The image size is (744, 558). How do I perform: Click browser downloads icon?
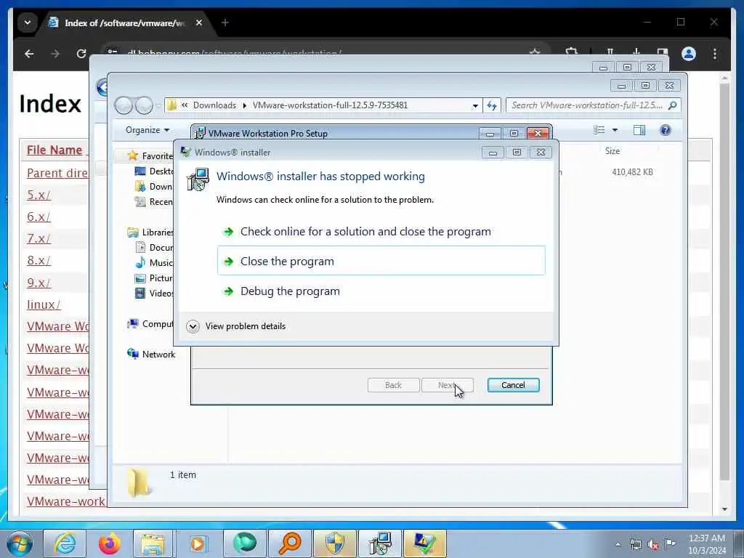click(x=636, y=52)
